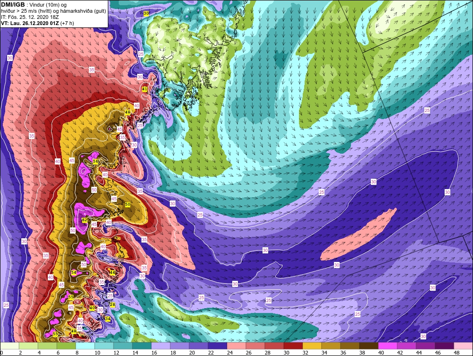Image resolution: width=473 pixels, height=356 pixels.
Task: Select the light pink legend swatch above 48
Action: click(464, 346)
